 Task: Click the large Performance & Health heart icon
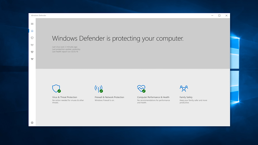[141, 89]
